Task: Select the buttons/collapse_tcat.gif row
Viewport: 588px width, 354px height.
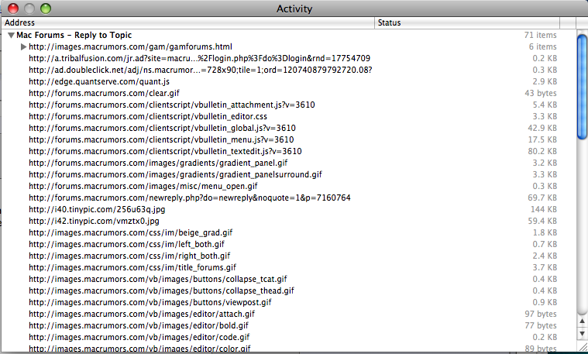Action: tap(289, 280)
